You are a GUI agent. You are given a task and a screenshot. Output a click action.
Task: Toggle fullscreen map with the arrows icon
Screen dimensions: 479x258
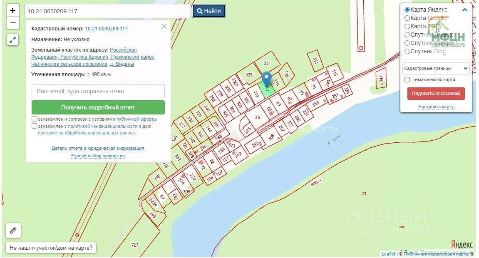coord(12,40)
